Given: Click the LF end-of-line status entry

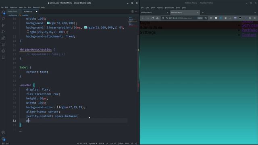Looking at the screenshot, I should click(107, 143).
